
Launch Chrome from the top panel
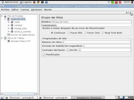pos(38,2)
